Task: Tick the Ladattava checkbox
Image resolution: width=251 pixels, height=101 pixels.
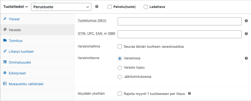Action: pos(146,7)
